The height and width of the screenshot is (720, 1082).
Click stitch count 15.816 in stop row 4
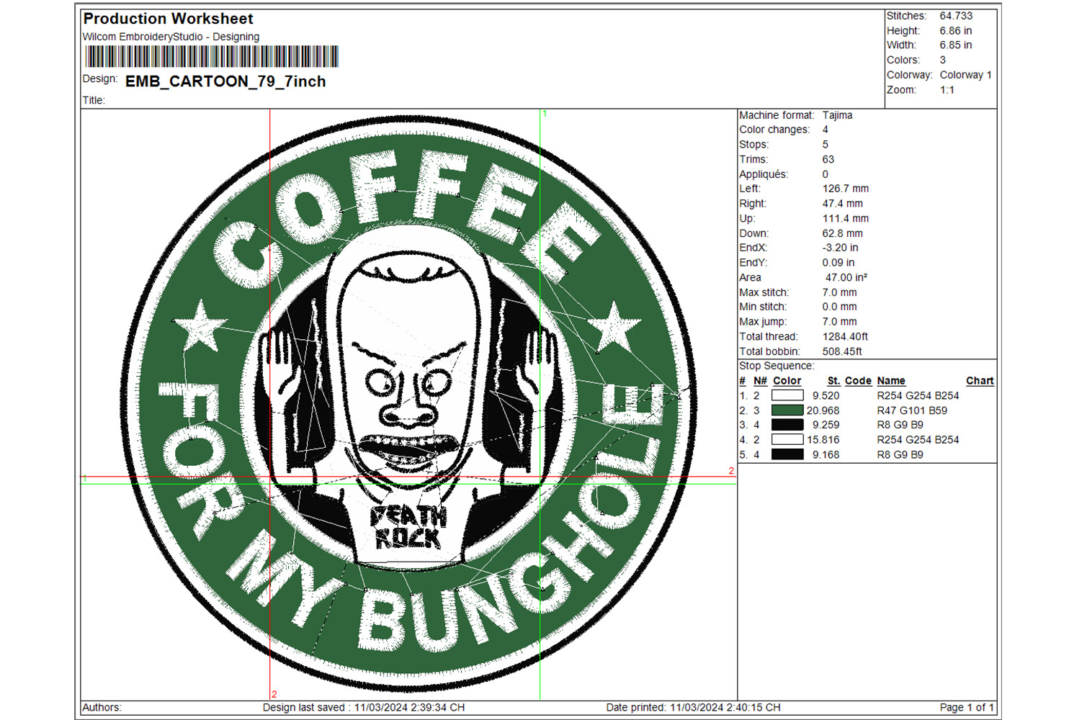pos(823,439)
